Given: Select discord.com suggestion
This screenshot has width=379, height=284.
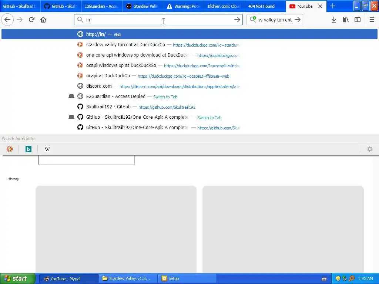Looking at the screenshot, I should click(x=189, y=86).
